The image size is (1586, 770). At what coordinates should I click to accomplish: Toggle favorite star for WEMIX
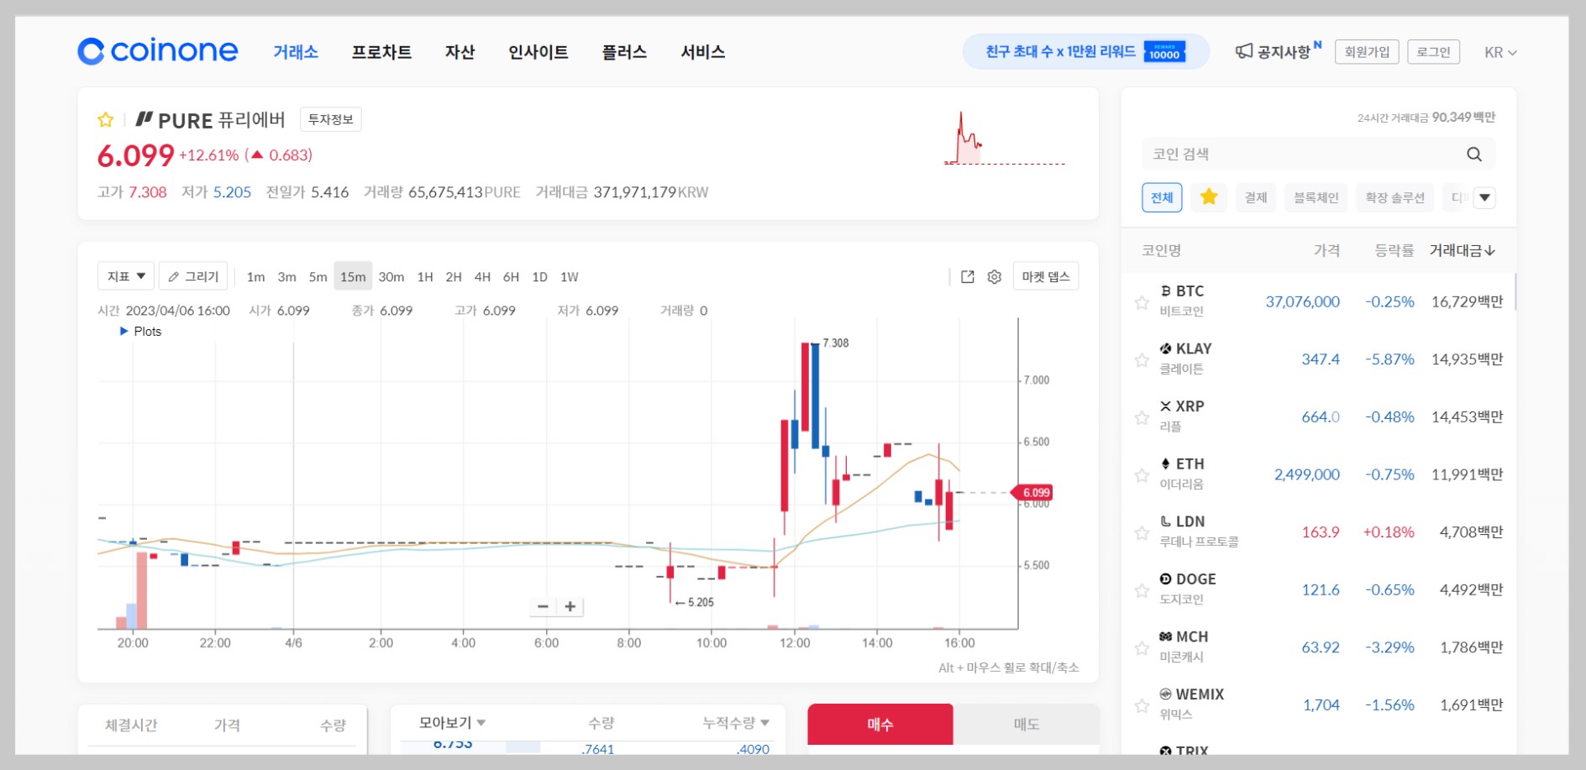coord(1142,706)
